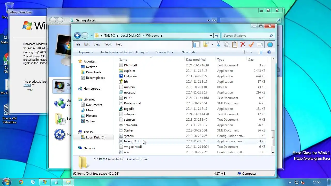Open the Tools menu

[x=108, y=44]
